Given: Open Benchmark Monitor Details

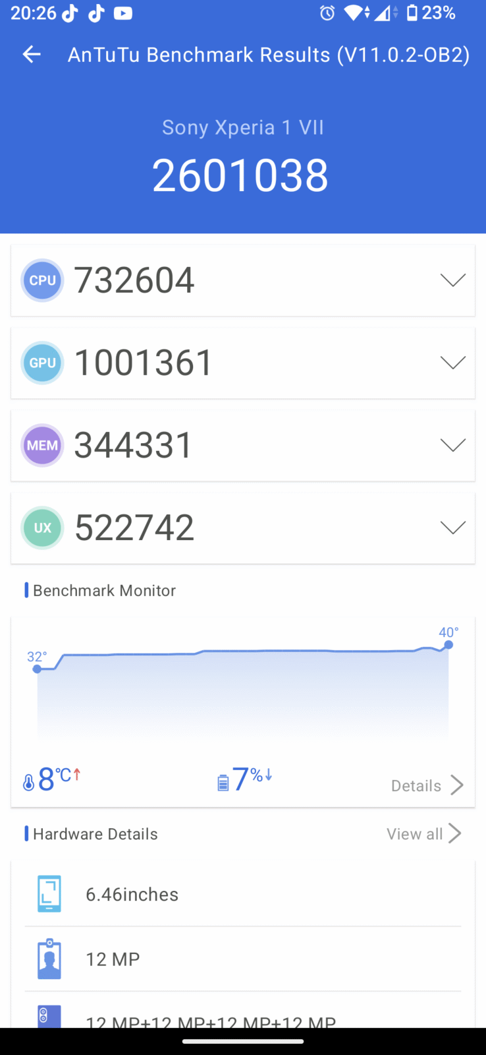Looking at the screenshot, I should coord(427,785).
